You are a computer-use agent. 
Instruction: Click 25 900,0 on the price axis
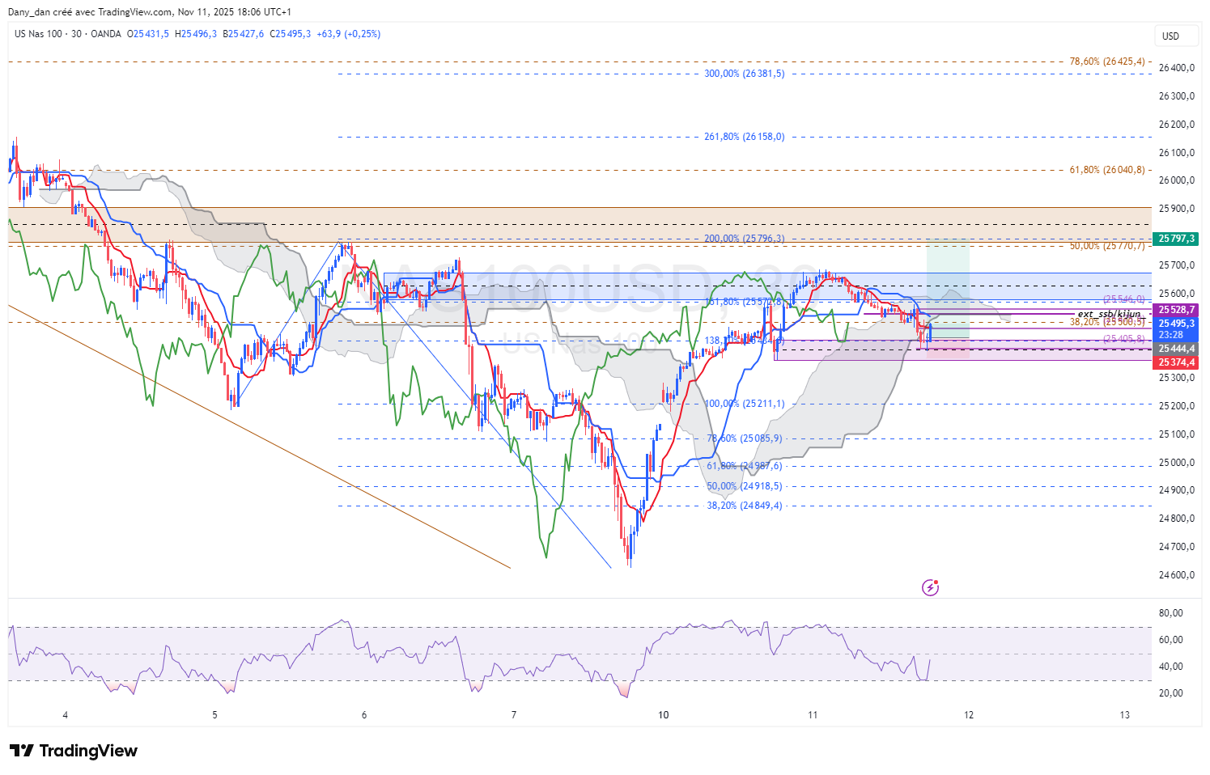click(1177, 209)
